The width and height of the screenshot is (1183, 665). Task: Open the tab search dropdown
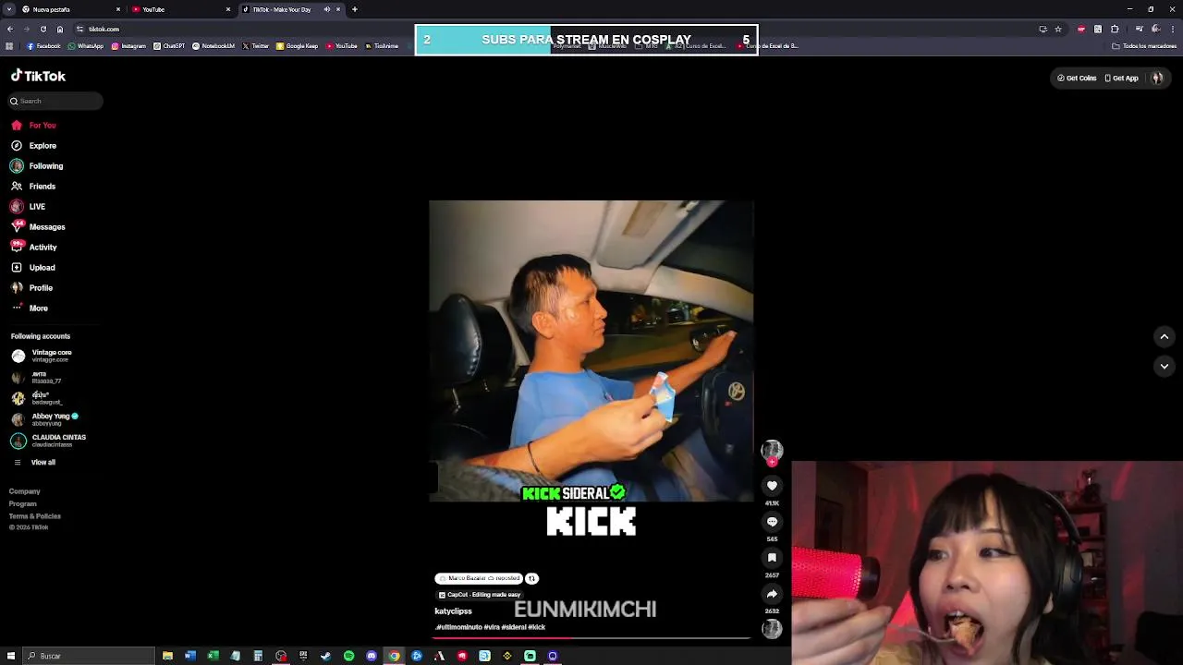(x=9, y=9)
